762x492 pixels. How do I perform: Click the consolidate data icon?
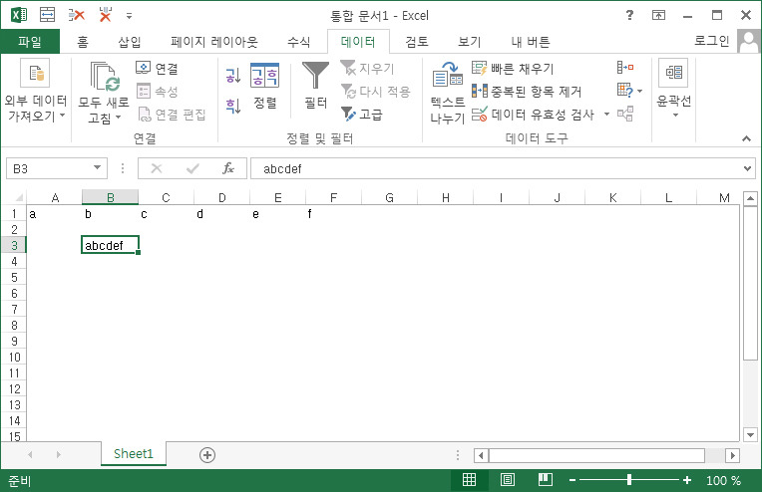click(x=625, y=68)
